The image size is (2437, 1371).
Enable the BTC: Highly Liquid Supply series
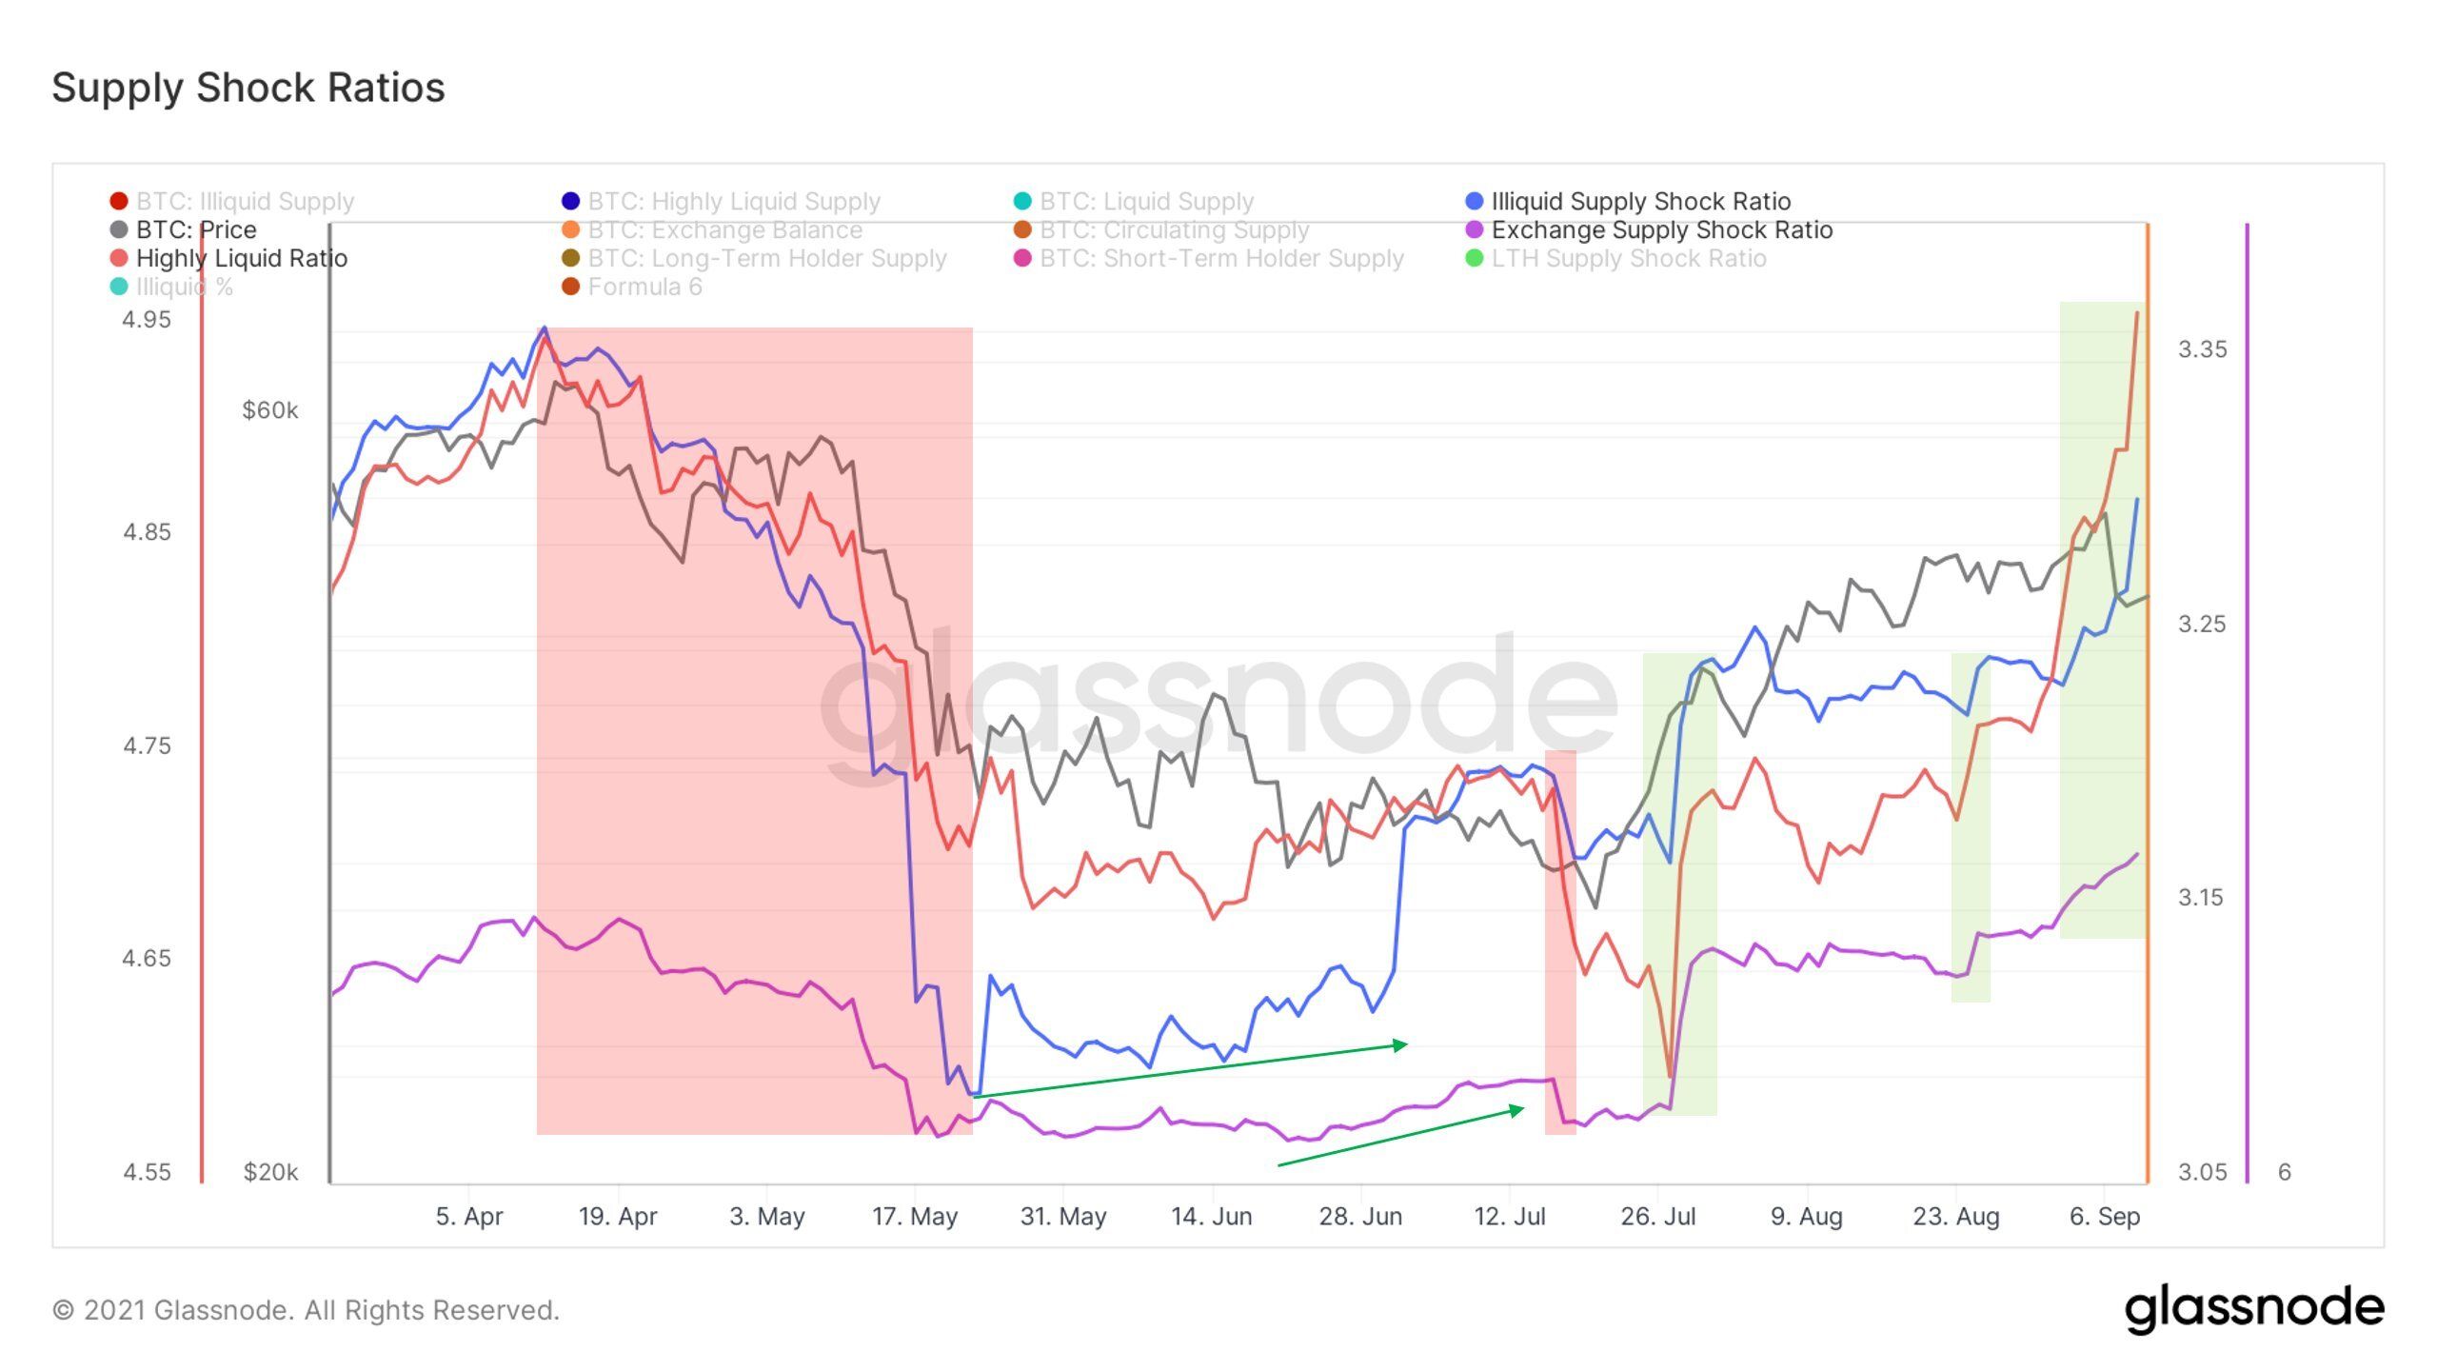click(x=722, y=201)
